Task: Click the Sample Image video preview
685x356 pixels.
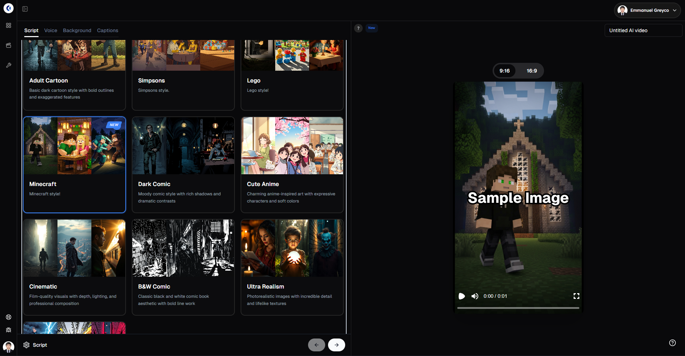Action: pos(518,198)
